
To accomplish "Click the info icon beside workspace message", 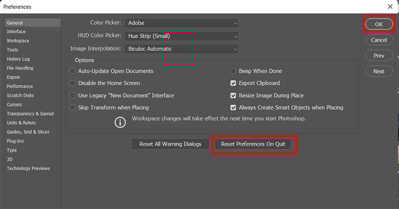I will pos(120,123).
